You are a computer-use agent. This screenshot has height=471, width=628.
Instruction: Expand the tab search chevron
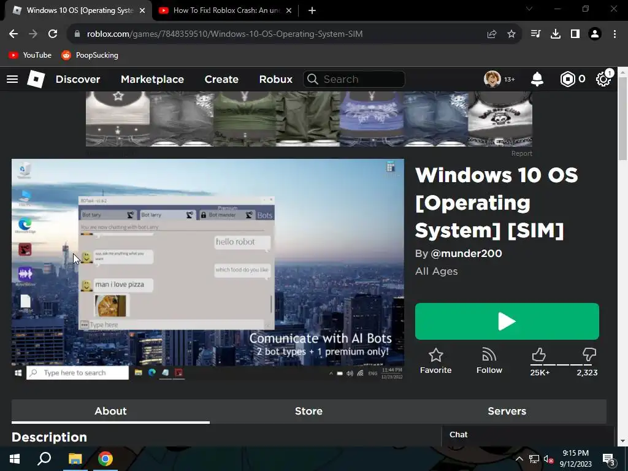click(x=529, y=9)
